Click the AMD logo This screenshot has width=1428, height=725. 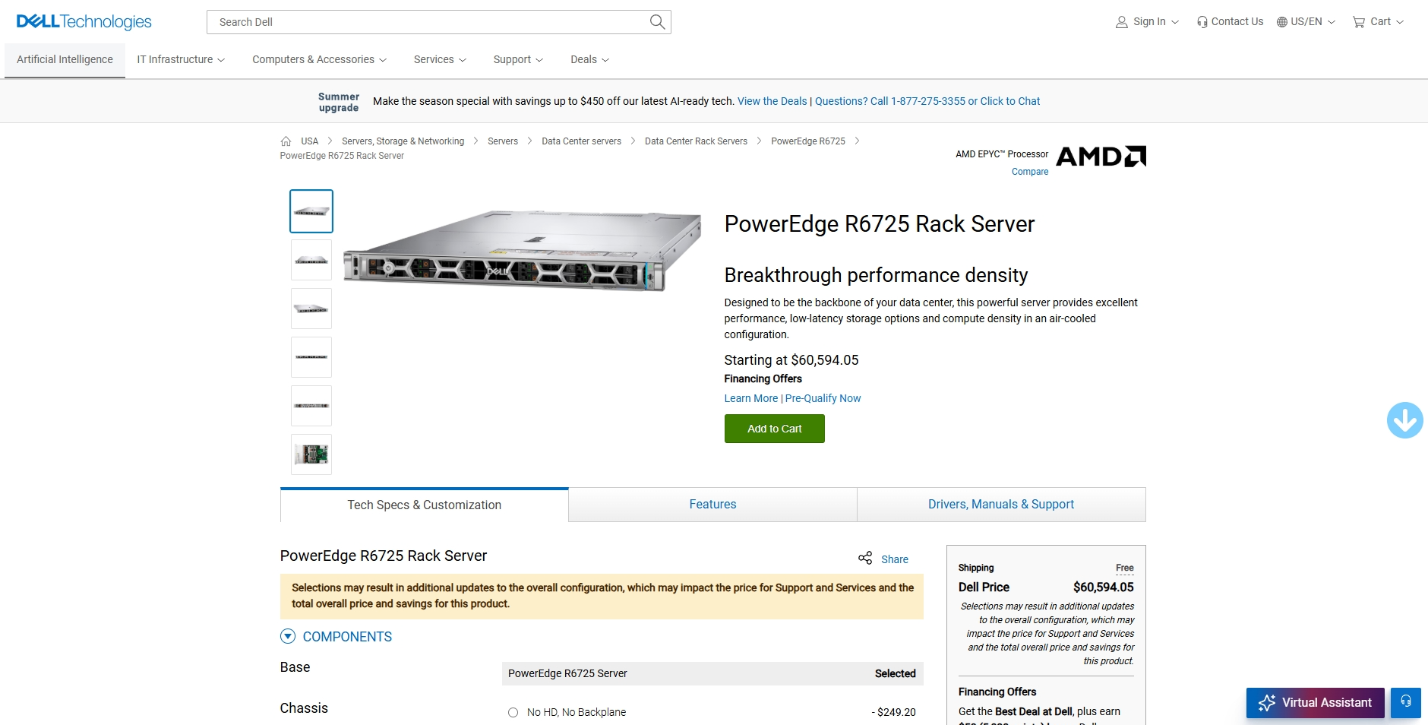[x=1101, y=157]
